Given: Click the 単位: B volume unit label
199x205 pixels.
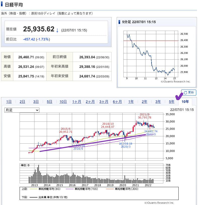Looking at the screenshot, I should tap(25, 165).
